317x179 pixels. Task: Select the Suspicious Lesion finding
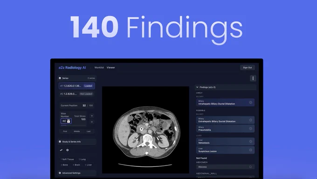[x=226, y=150]
